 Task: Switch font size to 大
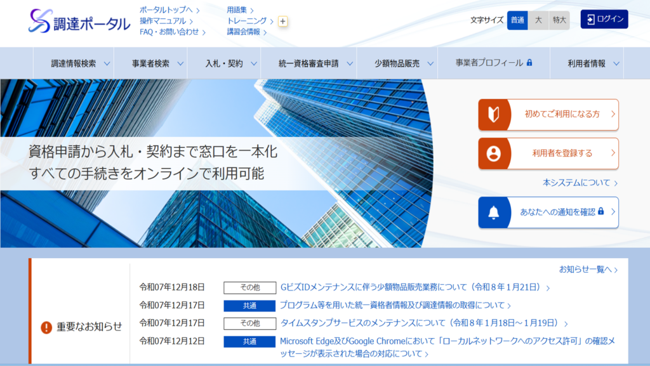pos(538,20)
